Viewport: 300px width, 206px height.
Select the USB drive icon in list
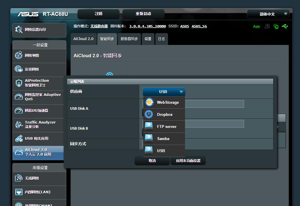pyautogui.click(x=149, y=151)
